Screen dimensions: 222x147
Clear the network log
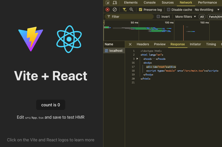[x=115, y=10]
